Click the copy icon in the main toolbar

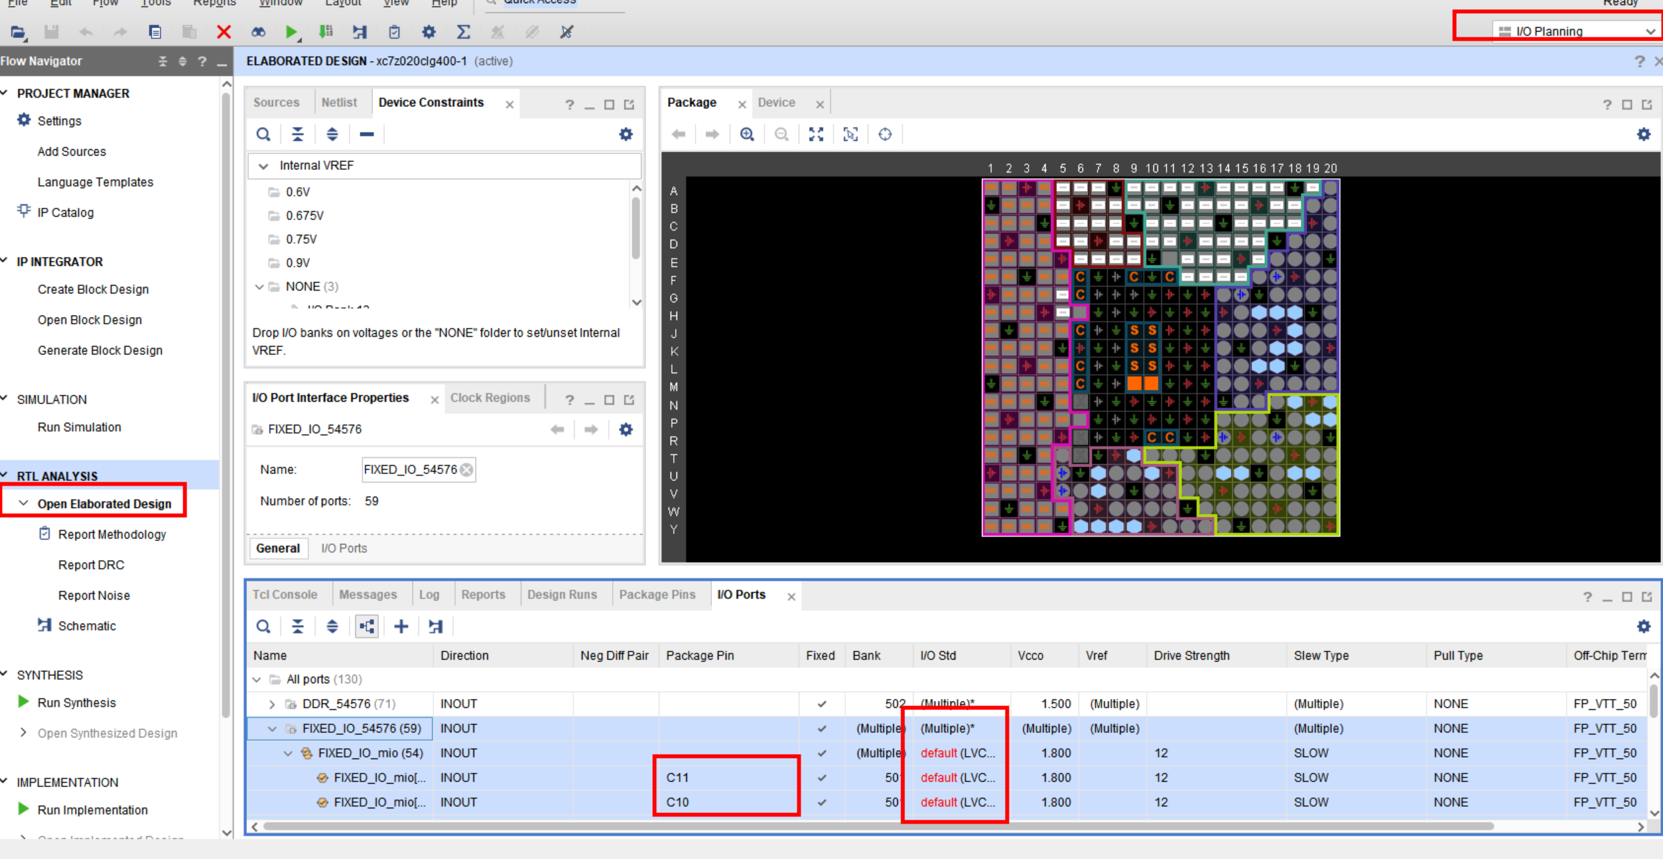point(155,31)
